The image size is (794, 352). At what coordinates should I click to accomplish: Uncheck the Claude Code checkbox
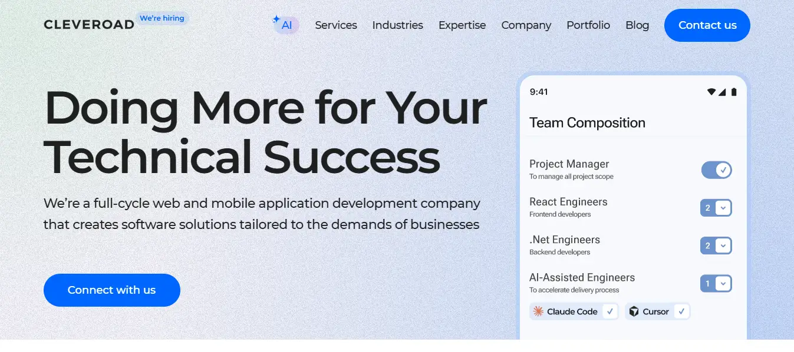[x=610, y=311]
